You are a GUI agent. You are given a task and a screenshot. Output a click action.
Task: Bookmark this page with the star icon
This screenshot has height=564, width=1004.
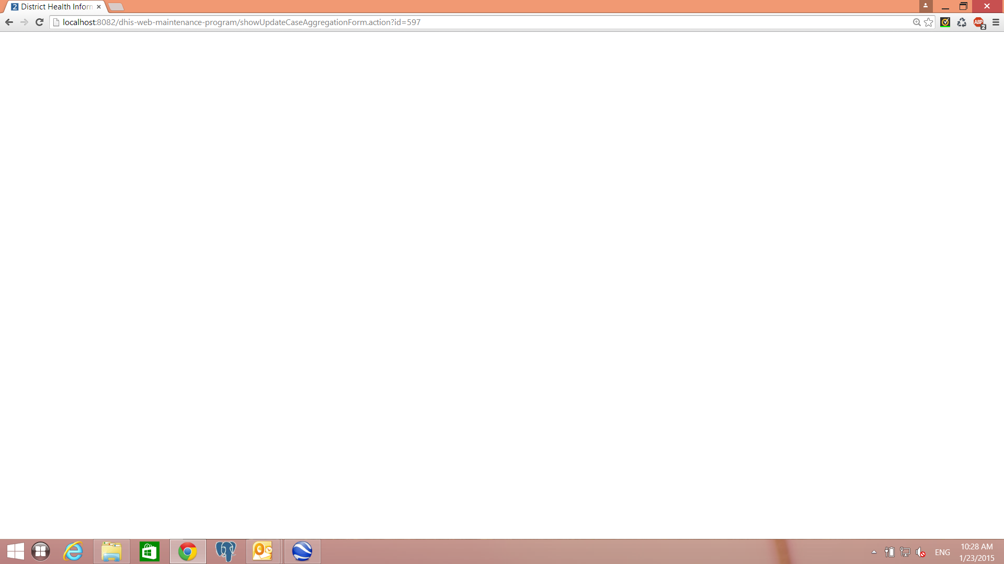coord(929,22)
